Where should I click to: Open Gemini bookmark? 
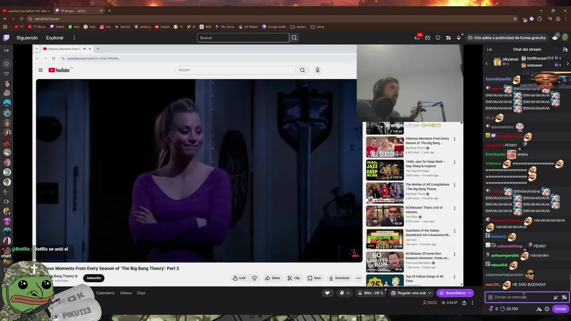pos(123,27)
